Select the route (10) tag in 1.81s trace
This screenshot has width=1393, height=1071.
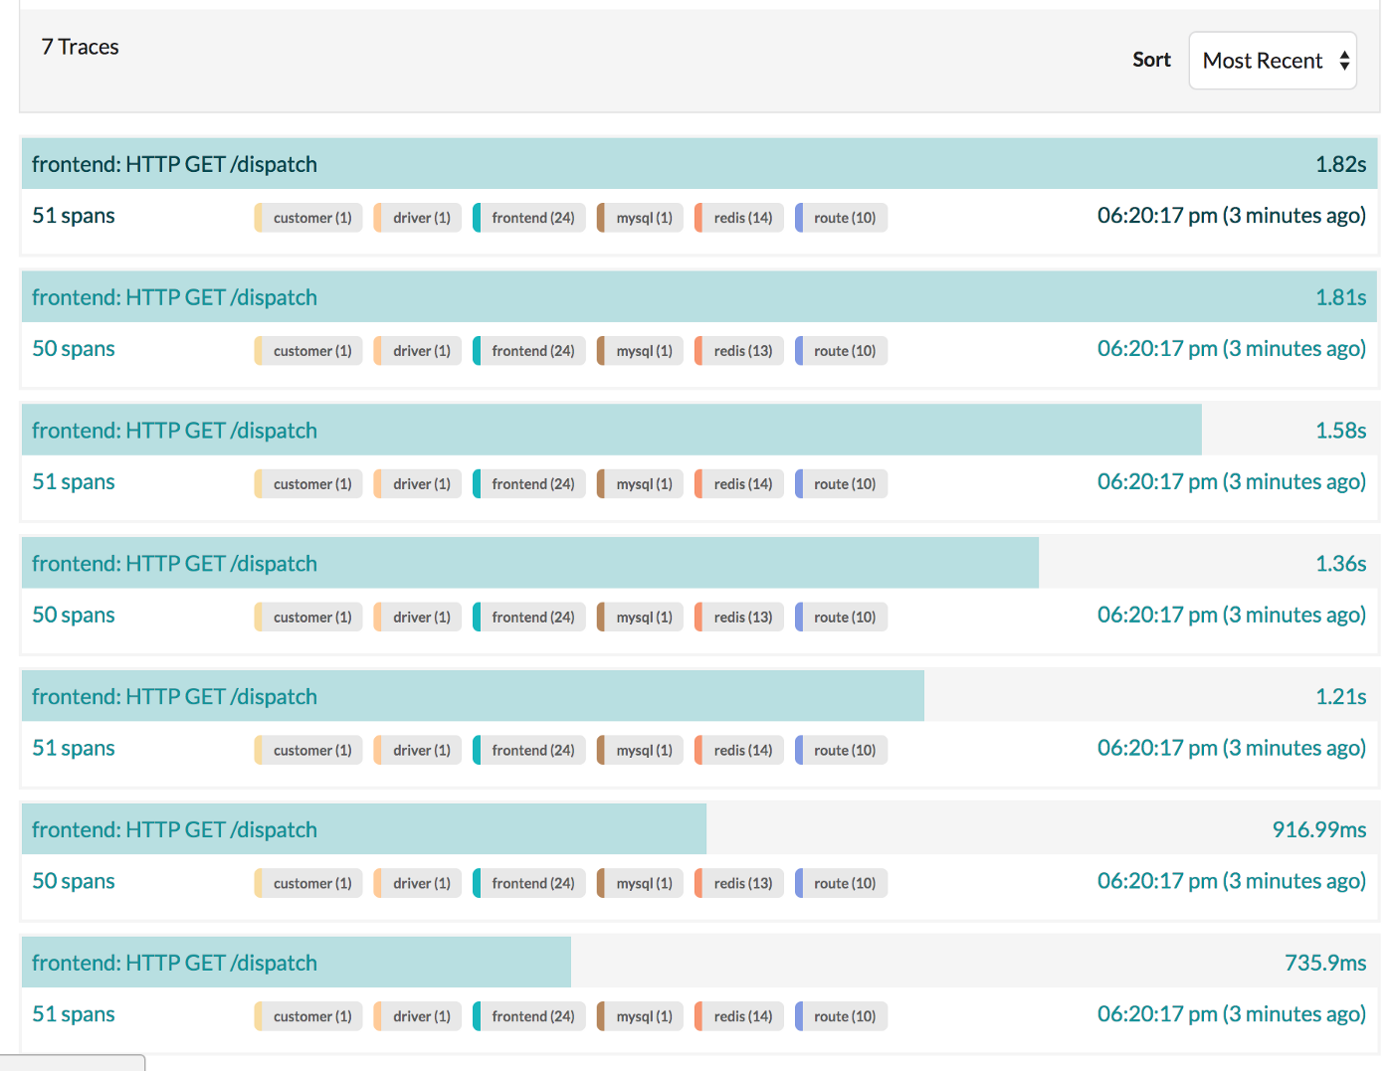pyautogui.click(x=841, y=351)
